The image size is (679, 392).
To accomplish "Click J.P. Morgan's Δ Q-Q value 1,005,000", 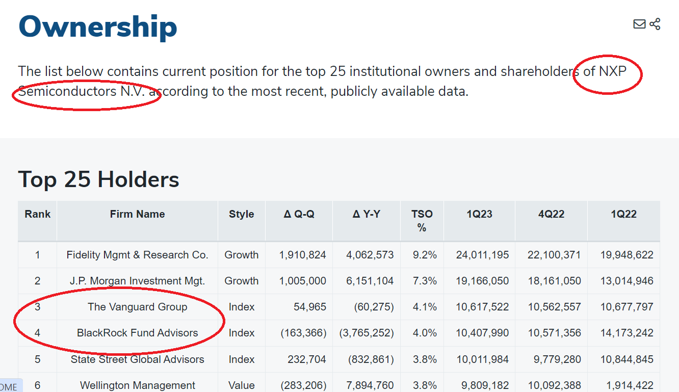I will point(302,281).
